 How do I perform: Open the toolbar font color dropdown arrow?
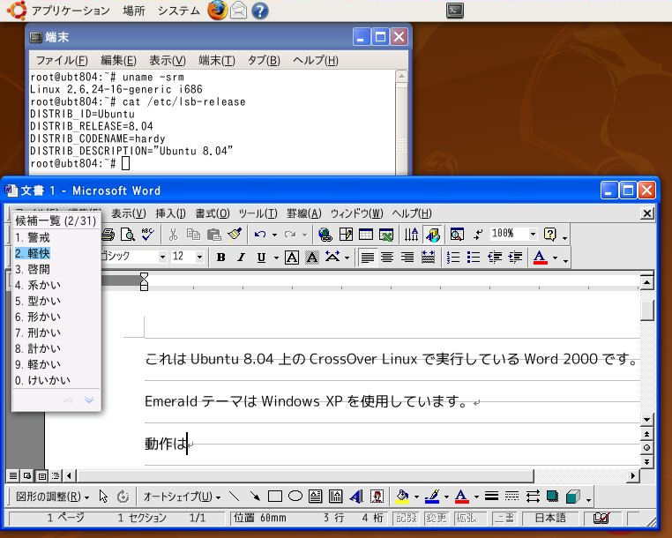pyautogui.click(x=555, y=258)
